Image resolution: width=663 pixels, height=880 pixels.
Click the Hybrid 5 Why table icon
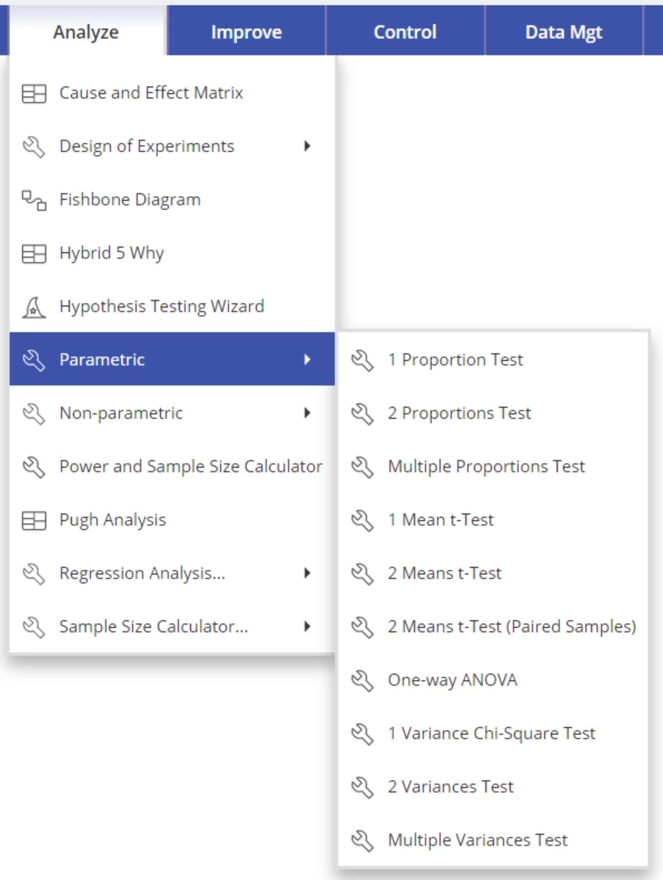click(34, 254)
